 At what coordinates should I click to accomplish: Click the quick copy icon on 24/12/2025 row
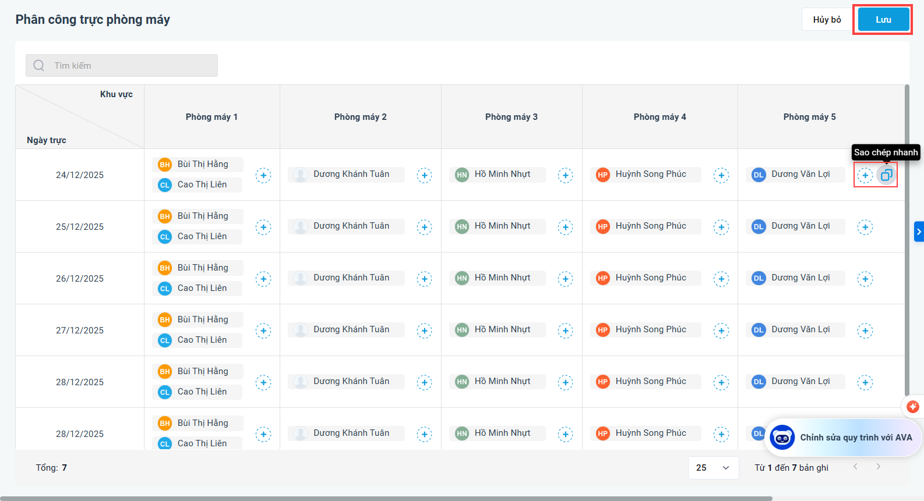tap(886, 175)
